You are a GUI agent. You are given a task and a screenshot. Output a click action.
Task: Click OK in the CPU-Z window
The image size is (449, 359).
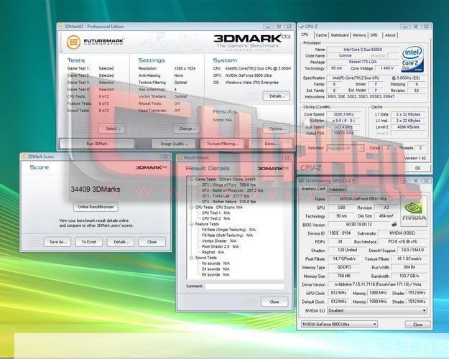click(418, 168)
